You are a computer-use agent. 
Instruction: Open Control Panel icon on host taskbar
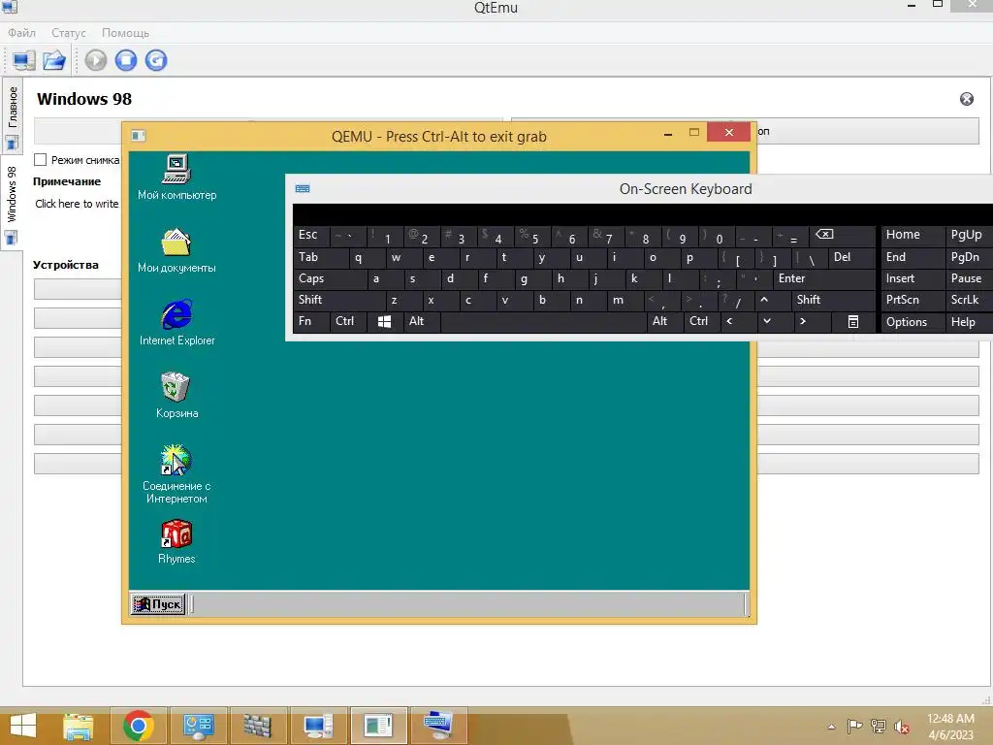198,726
